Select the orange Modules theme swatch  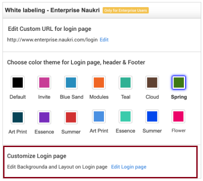coord(99,82)
